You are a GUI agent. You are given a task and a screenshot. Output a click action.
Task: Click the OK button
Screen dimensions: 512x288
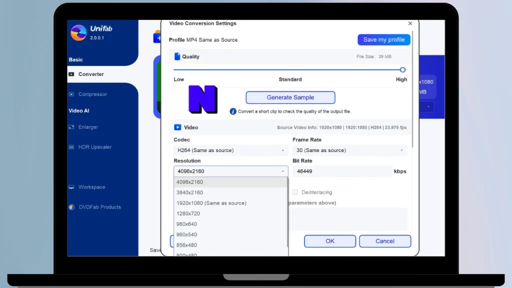[x=330, y=241]
